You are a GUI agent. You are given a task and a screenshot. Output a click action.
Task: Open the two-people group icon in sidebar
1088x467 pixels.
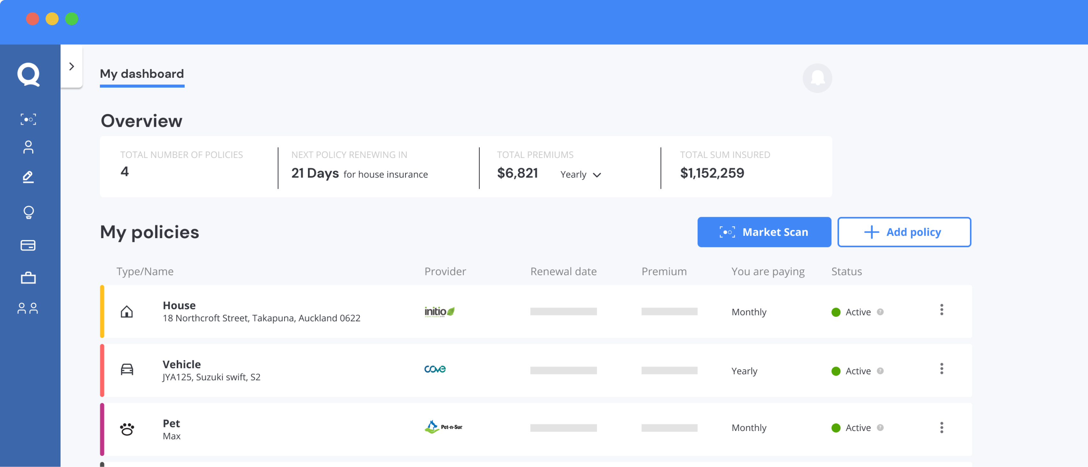pos(28,308)
